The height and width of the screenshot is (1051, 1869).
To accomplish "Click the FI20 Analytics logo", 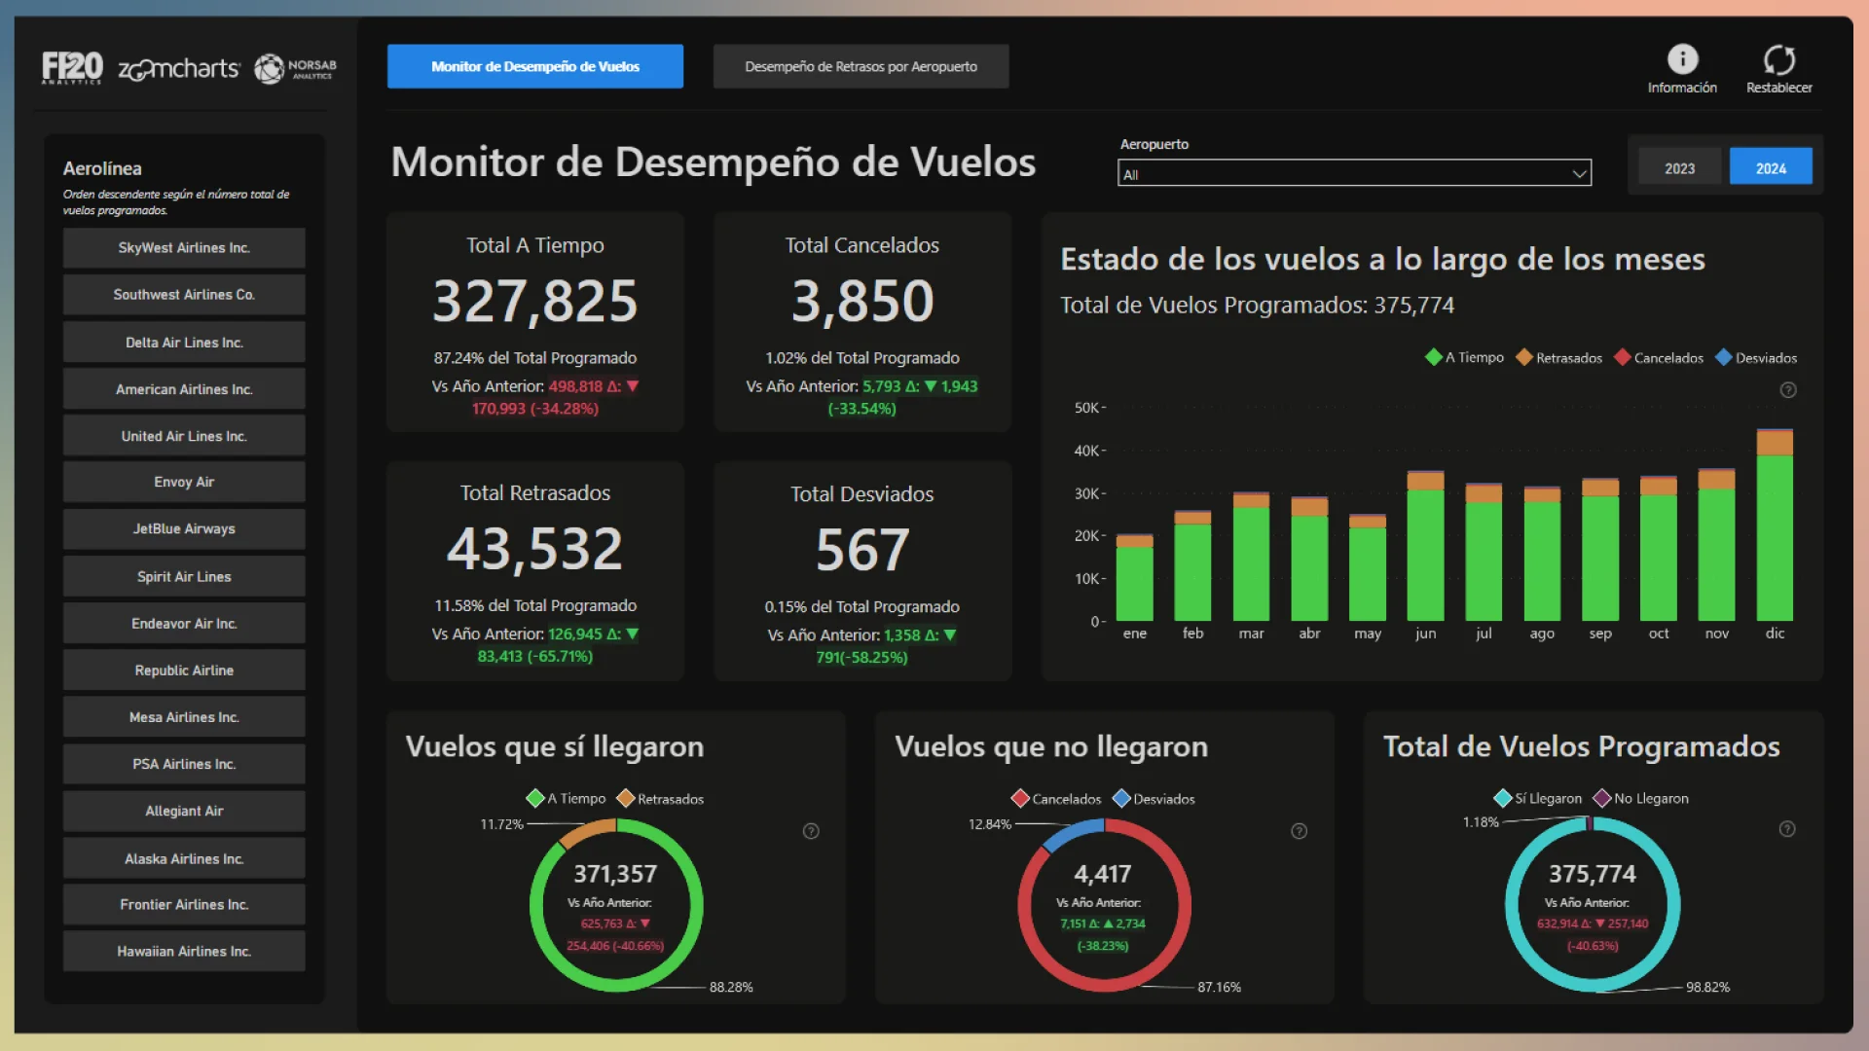I will tap(72, 68).
